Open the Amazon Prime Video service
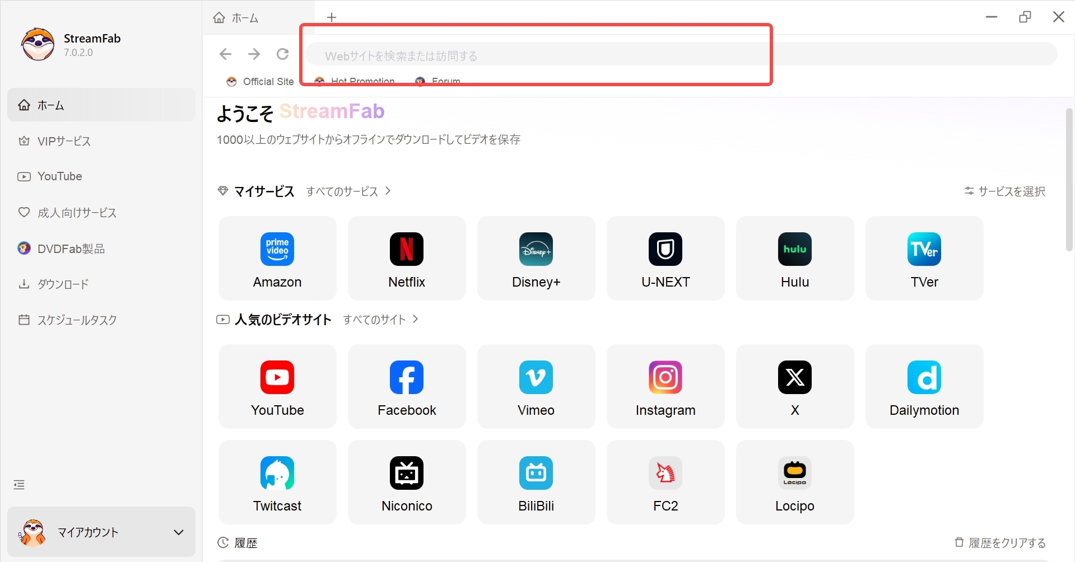The image size is (1075, 562). [277, 258]
